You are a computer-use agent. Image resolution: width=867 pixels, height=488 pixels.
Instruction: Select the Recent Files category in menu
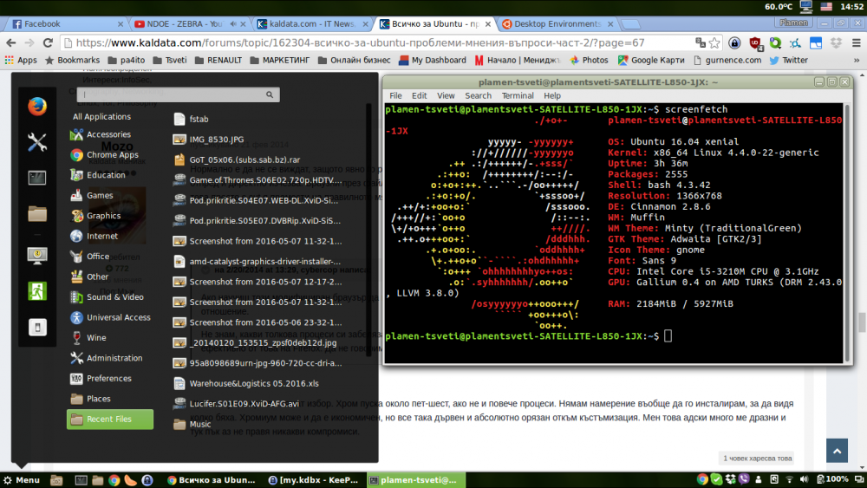point(110,419)
